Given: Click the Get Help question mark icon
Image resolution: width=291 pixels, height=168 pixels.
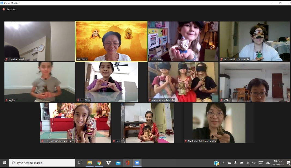Looking at the screenshot, I should pos(216,163).
